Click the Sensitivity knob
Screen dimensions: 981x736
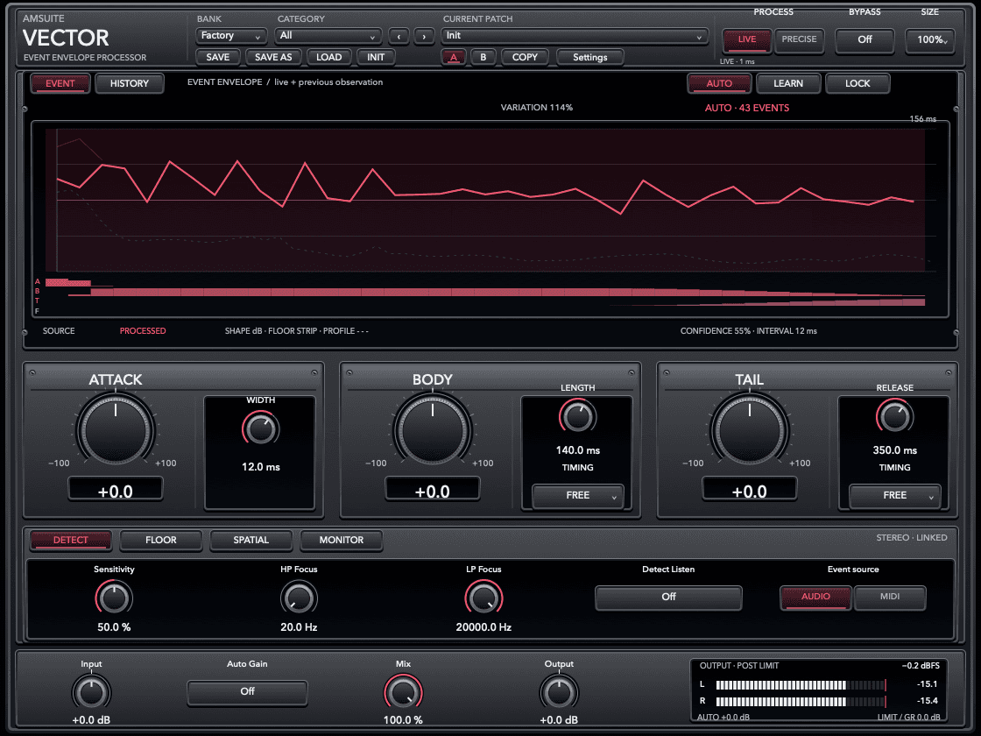114,598
